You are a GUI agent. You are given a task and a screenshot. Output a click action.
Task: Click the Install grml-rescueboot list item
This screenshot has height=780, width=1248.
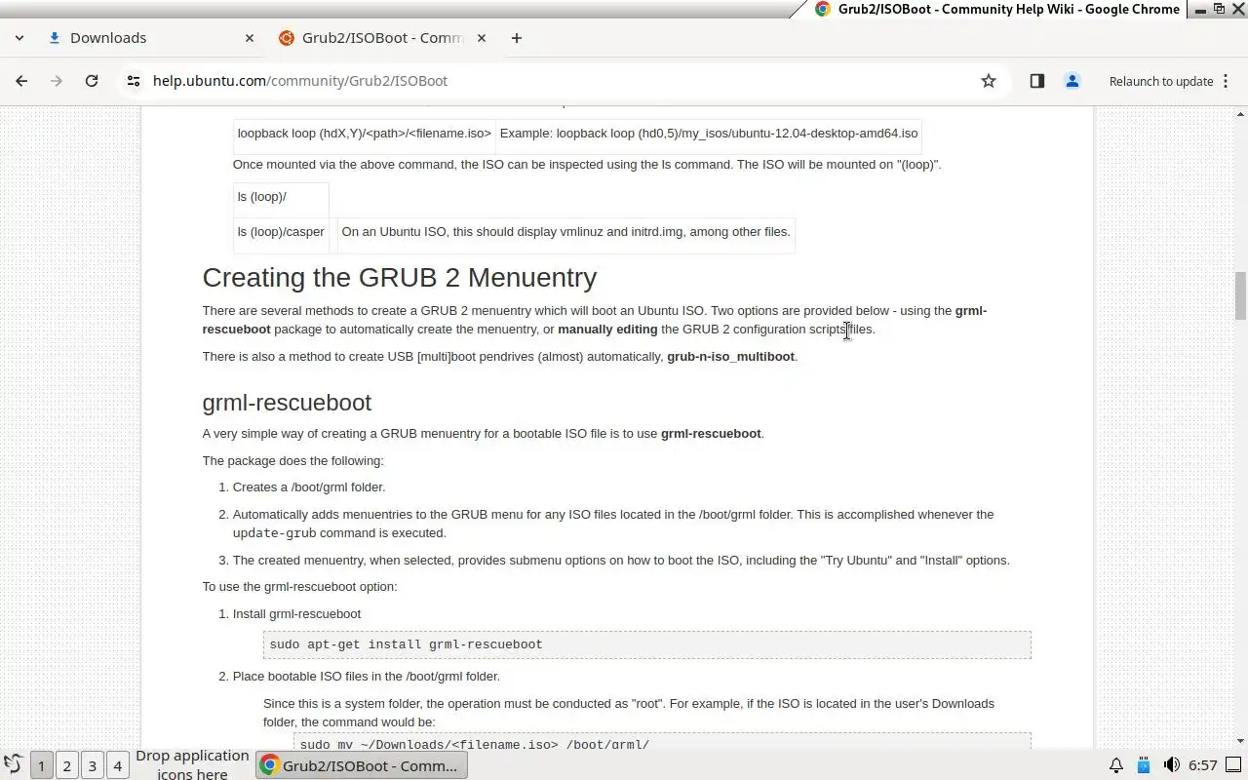click(296, 614)
